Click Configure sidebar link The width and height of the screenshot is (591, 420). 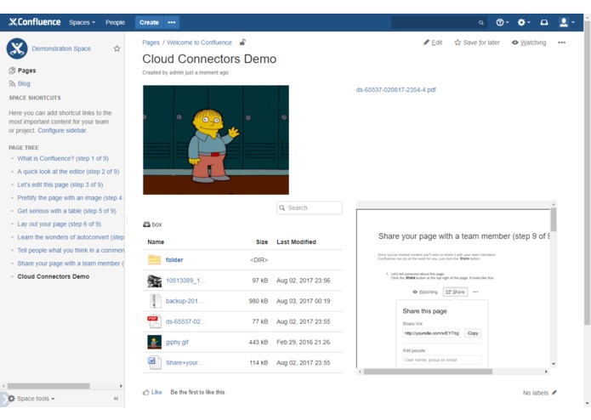(62, 130)
